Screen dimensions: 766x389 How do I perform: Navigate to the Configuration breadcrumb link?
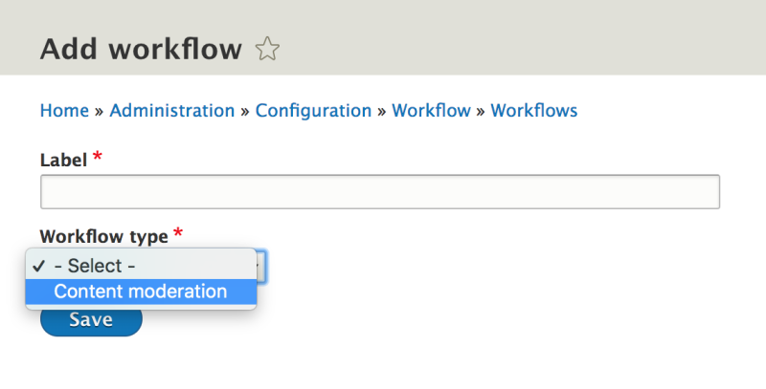(313, 111)
